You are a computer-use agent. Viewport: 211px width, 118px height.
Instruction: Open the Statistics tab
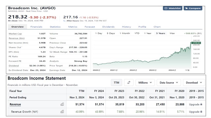[x=55, y=27]
